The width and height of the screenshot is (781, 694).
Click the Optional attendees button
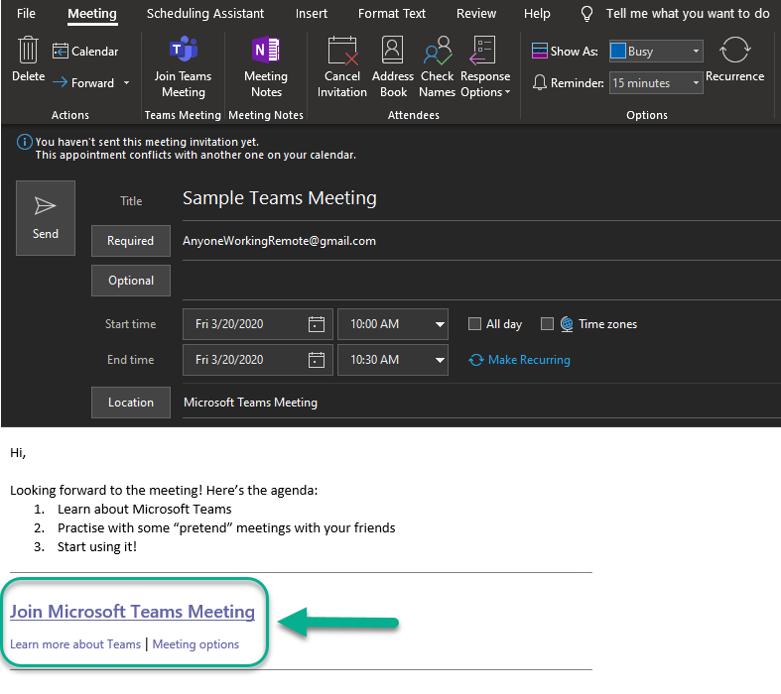point(131,281)
